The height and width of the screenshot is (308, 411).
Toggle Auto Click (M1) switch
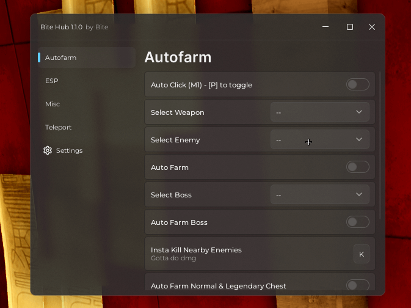357,84
